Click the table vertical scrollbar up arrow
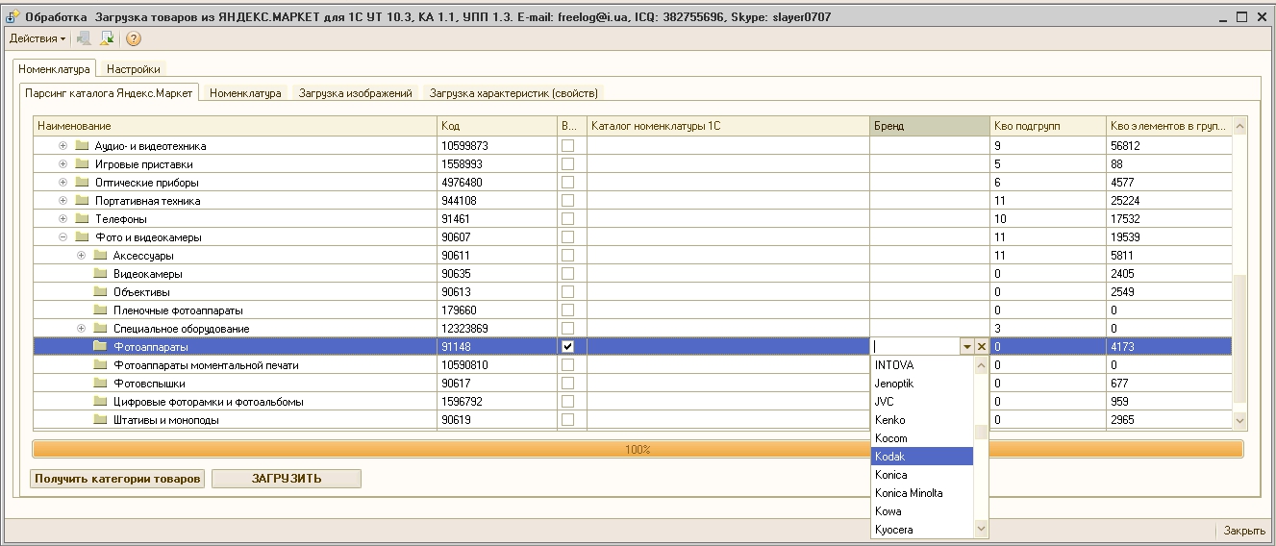The width and height of the screenshot is (1276, 546). (x=1239, y=126)
